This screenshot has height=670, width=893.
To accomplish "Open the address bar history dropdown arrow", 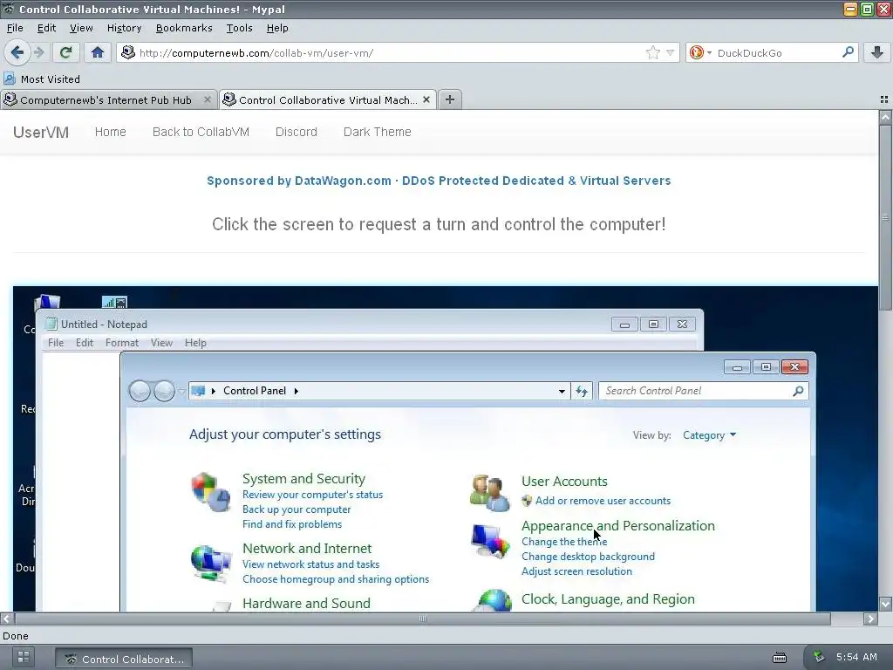I will 671,53.
